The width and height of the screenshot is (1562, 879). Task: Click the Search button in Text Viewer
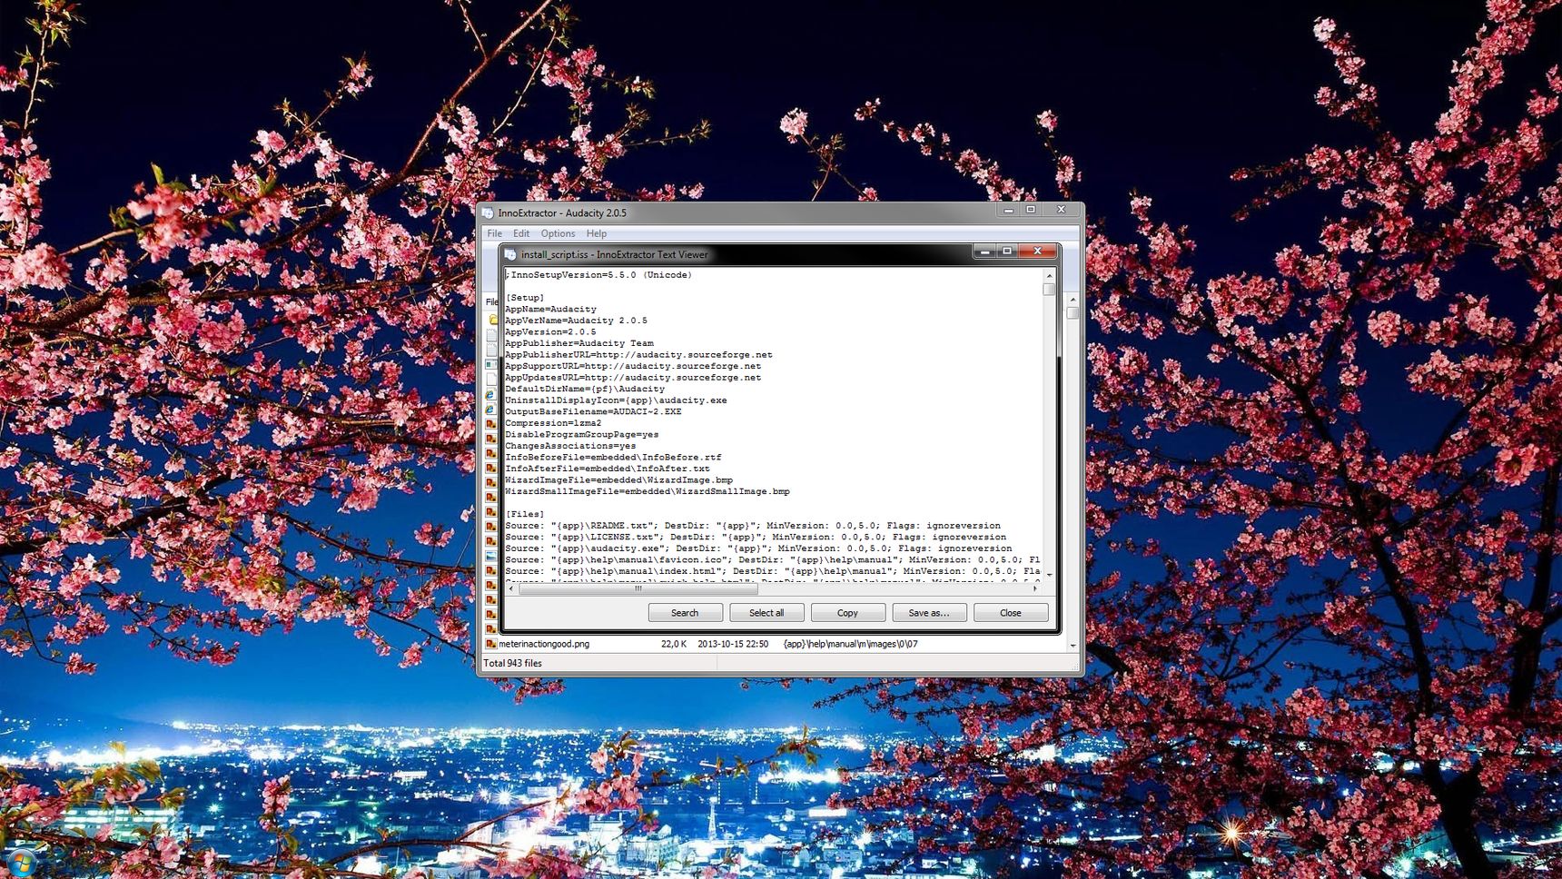[685, 613]
